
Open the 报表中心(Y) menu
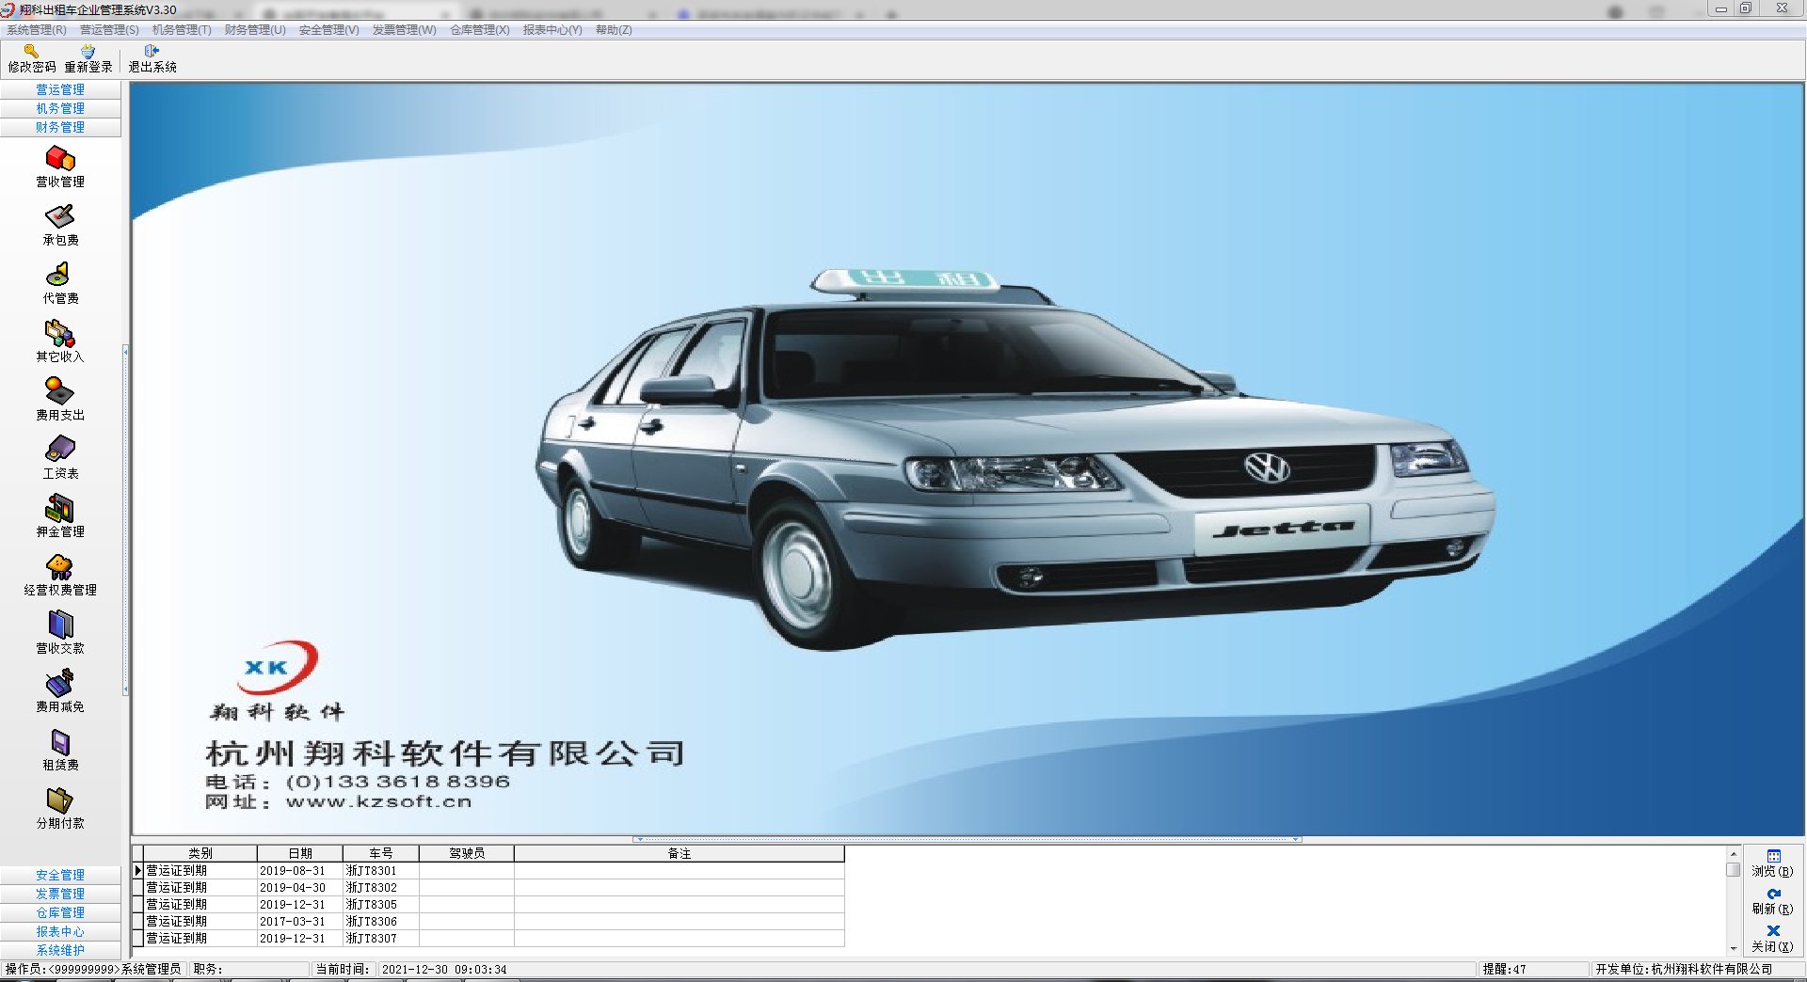tap(552, 30)
